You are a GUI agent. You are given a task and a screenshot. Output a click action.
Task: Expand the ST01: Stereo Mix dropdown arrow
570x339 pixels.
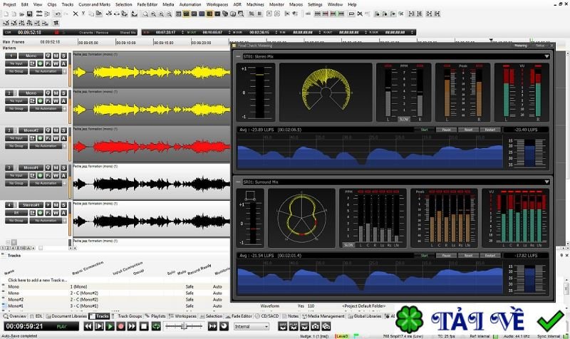coord(546,57)
